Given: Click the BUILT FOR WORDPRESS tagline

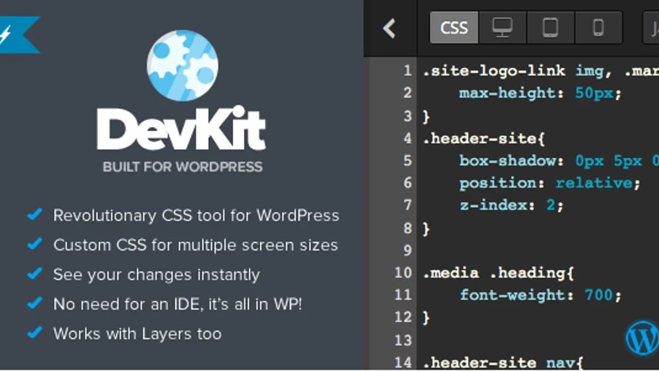Looking at the screenshot, I should click(182, 166).
